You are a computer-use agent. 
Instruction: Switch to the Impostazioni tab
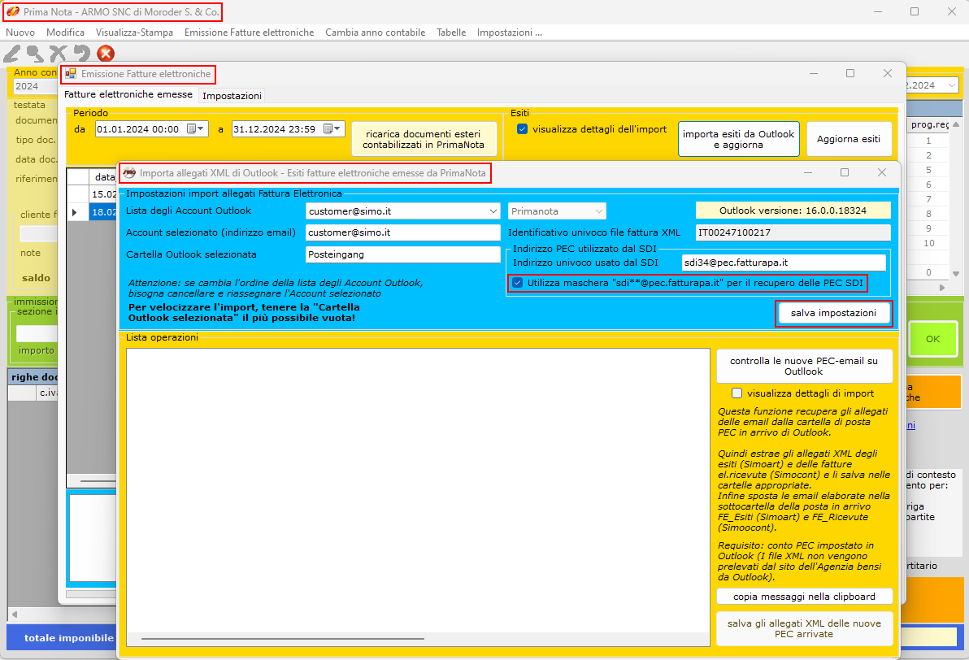(232, 96)
